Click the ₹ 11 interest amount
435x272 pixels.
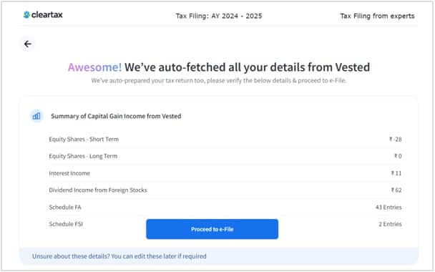396,173
